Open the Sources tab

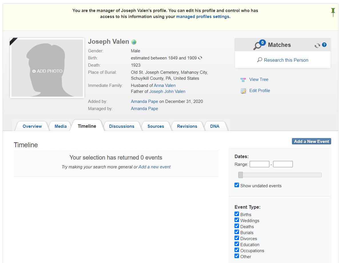point(156,126)
